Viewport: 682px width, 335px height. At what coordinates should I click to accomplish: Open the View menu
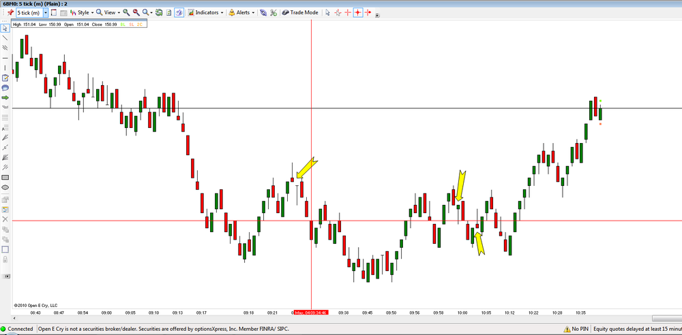[x=108, y=13]
